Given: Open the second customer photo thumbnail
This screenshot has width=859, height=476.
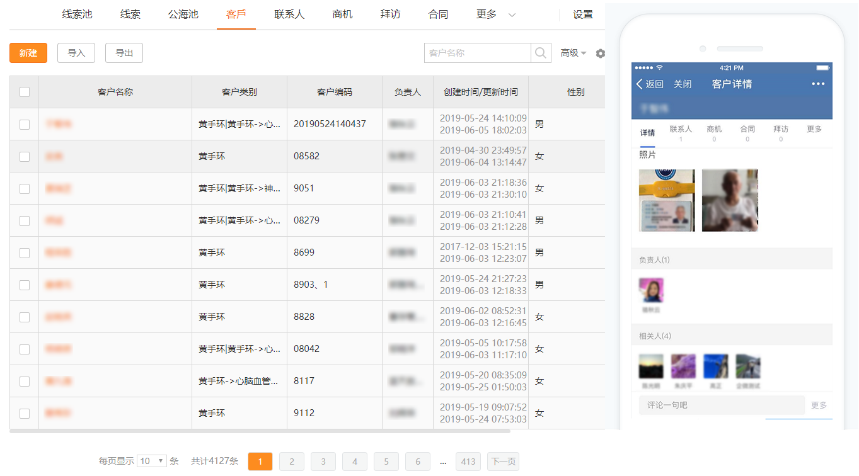Looking at the screenshot, I should point(730,200).
